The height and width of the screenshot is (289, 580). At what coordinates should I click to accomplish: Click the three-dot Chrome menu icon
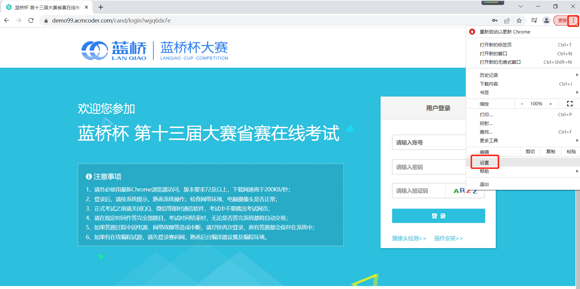coord(574,21)
